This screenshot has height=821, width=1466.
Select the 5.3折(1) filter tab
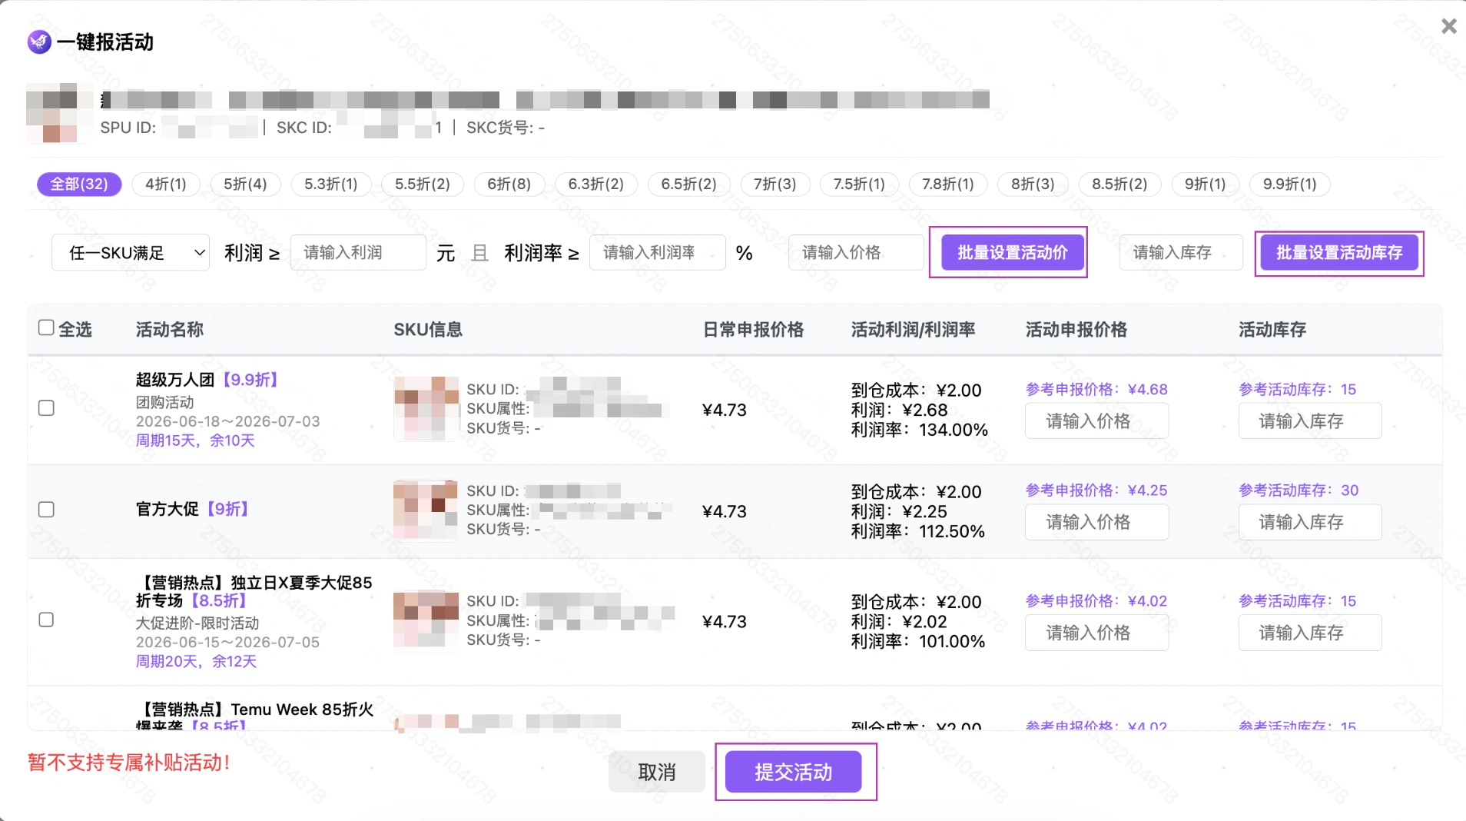click(x=331, y=184)
